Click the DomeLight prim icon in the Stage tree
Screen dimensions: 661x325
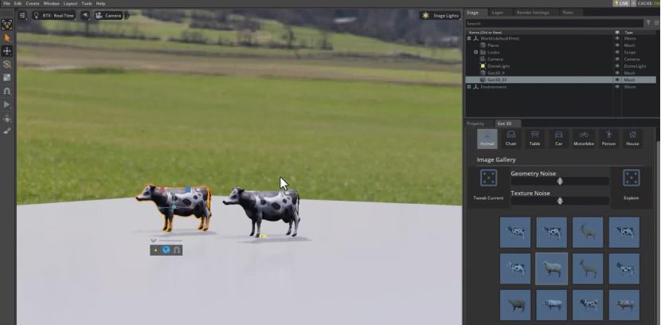point(483,66)
